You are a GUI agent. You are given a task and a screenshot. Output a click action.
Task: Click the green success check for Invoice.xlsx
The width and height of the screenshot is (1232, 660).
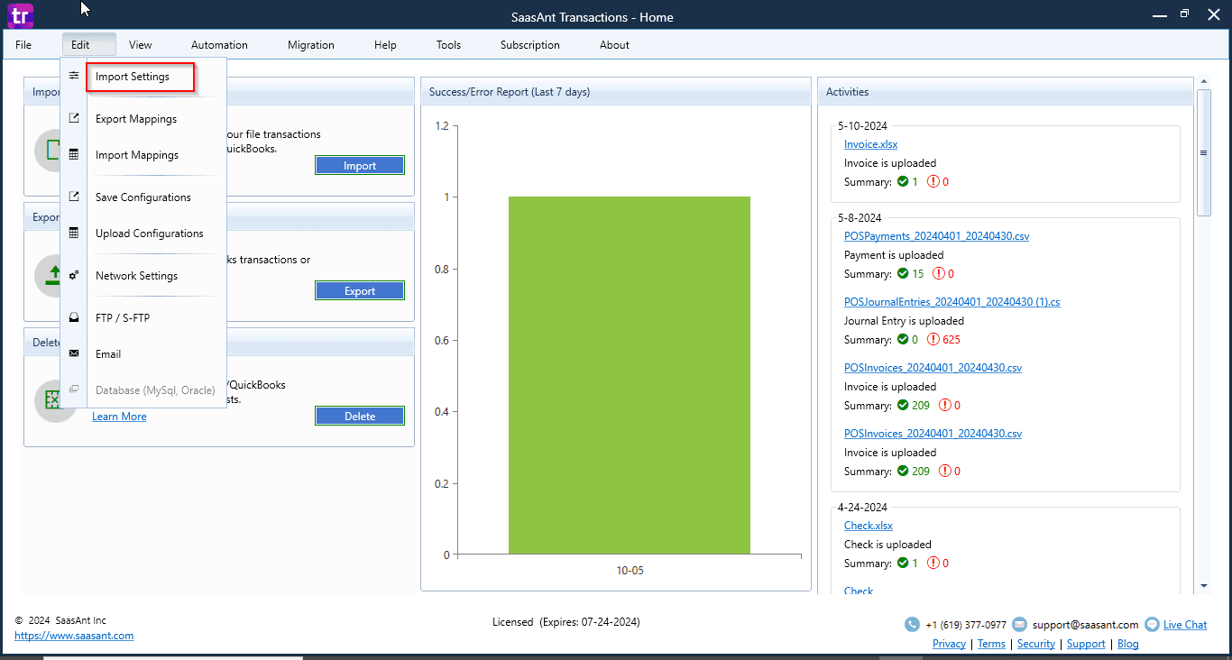point(902,181)
